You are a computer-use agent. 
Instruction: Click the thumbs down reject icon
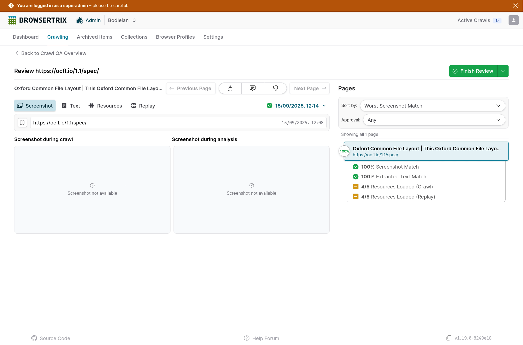[x=275, y=88]
